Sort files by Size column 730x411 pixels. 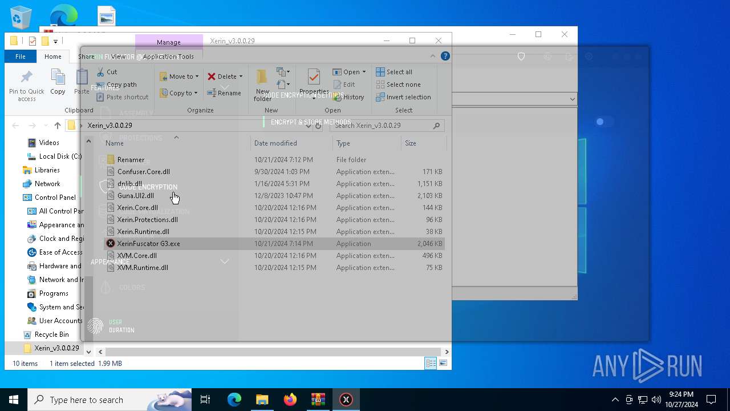click(x=424, y=143)
